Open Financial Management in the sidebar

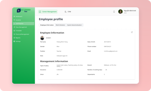pos(23,34)
